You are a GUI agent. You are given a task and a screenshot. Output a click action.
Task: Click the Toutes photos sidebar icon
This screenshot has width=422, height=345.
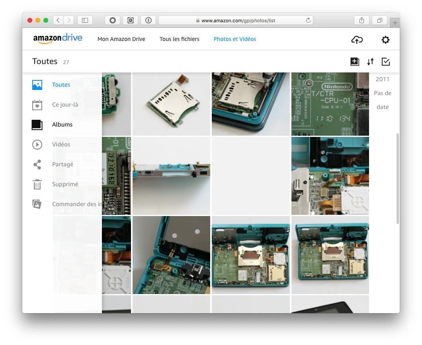tap(37, 85)
